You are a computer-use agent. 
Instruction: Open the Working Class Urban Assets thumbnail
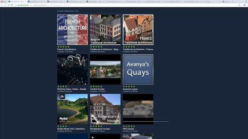coord(72,69)
